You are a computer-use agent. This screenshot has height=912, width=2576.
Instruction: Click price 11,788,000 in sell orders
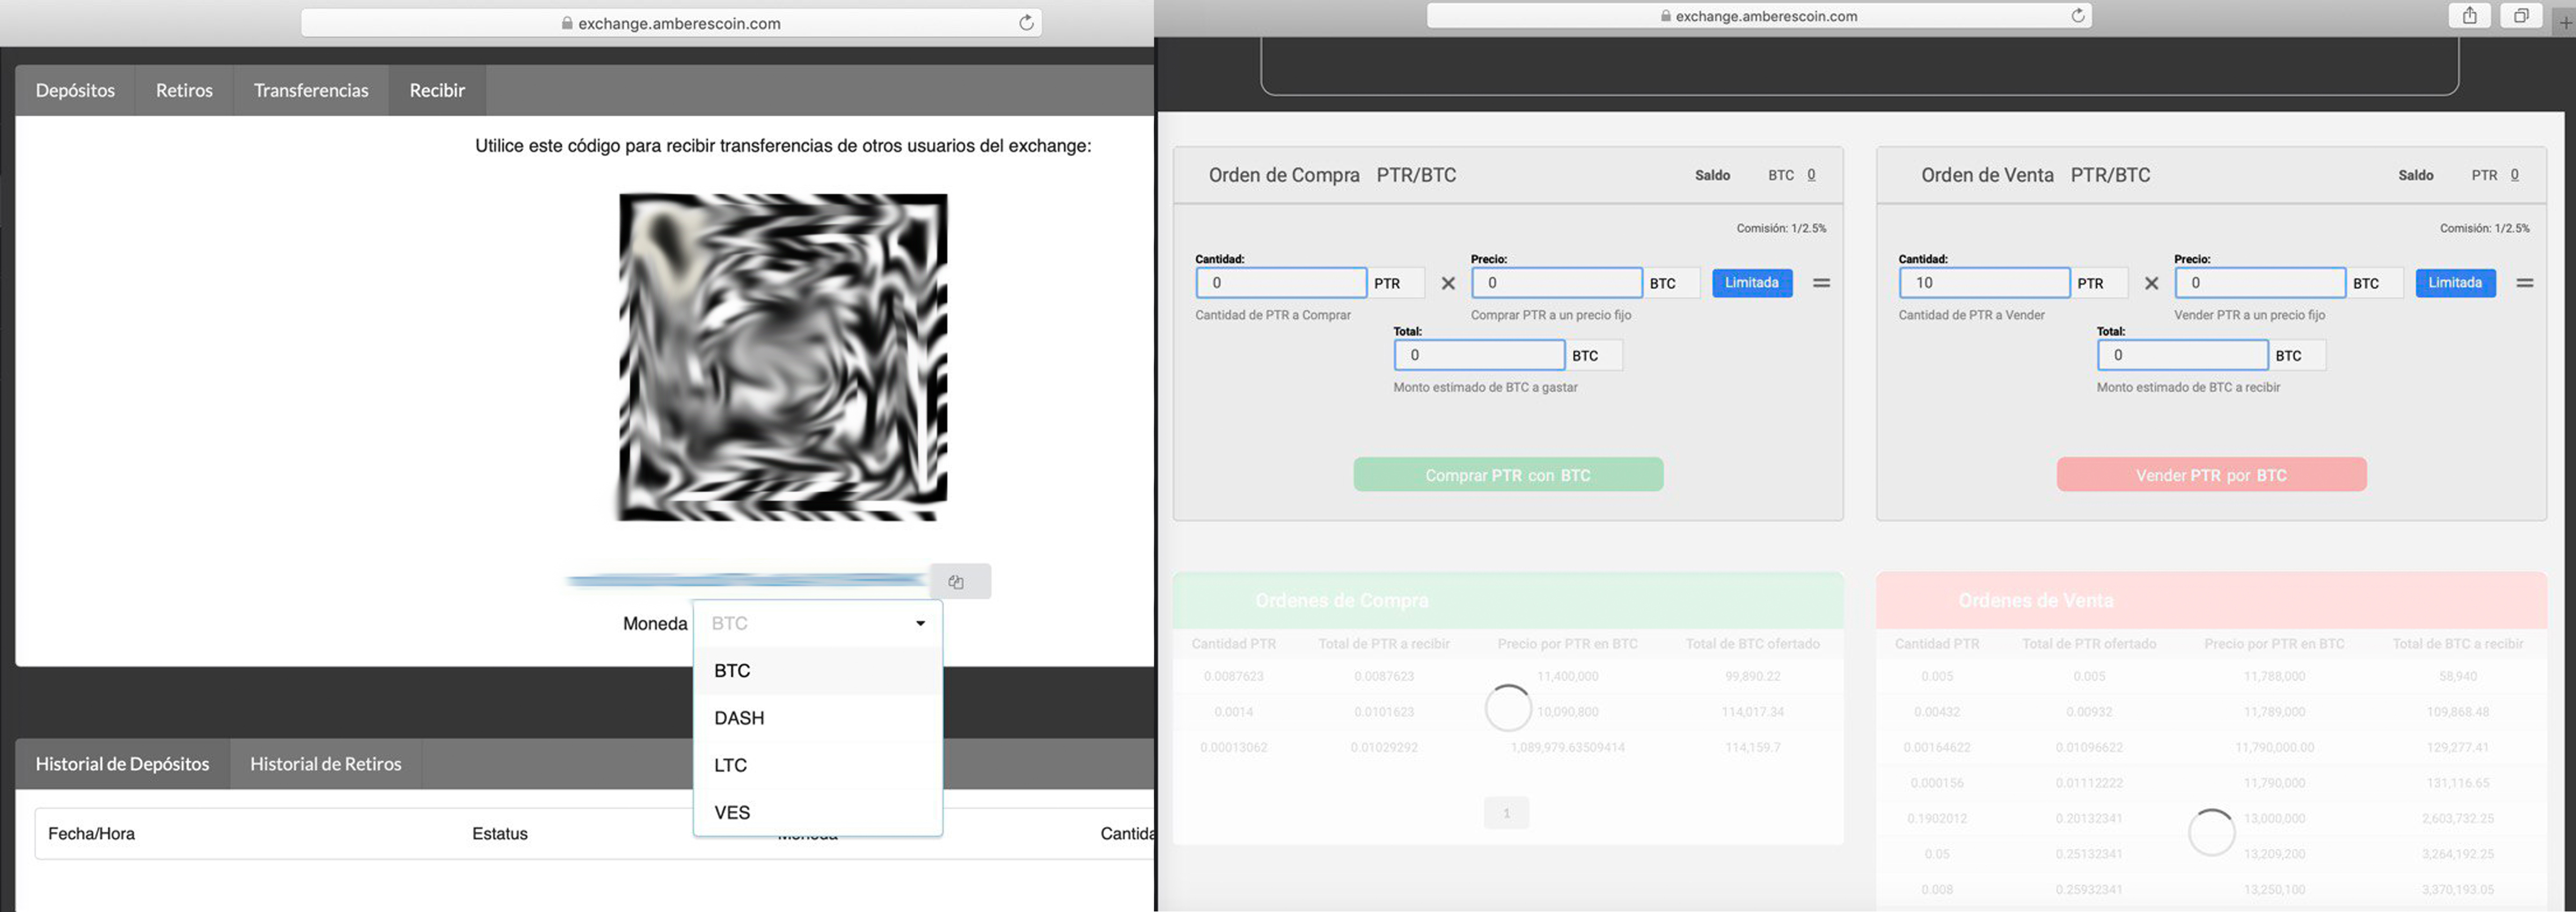[x=2274, y=677]
